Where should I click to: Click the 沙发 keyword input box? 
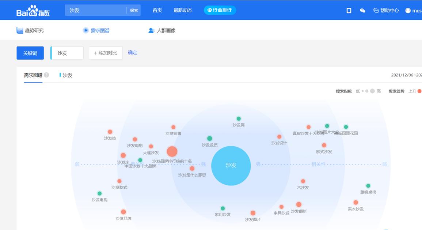point(67,53)
